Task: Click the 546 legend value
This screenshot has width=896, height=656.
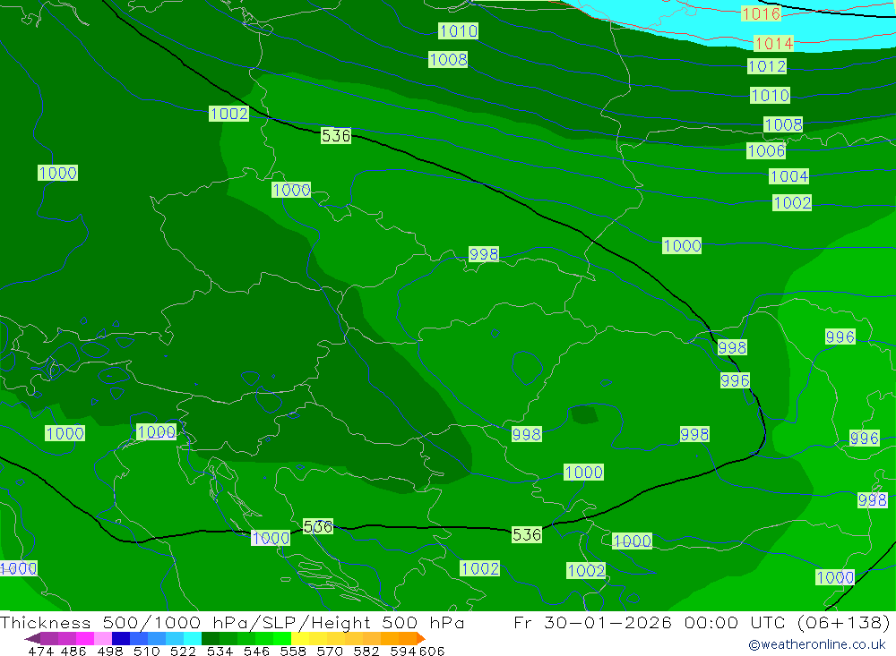Action: [x=256, y=651]
